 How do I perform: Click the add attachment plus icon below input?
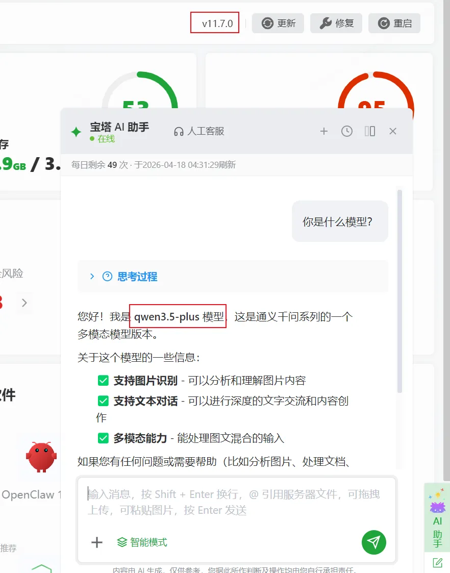point(97,542)
